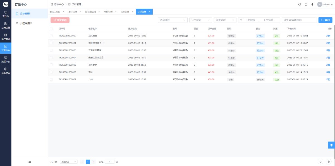Viewport: 335px width, 166px height.
Task: Click the ¥45.00 order amount
Action: [x=211, y=72]
